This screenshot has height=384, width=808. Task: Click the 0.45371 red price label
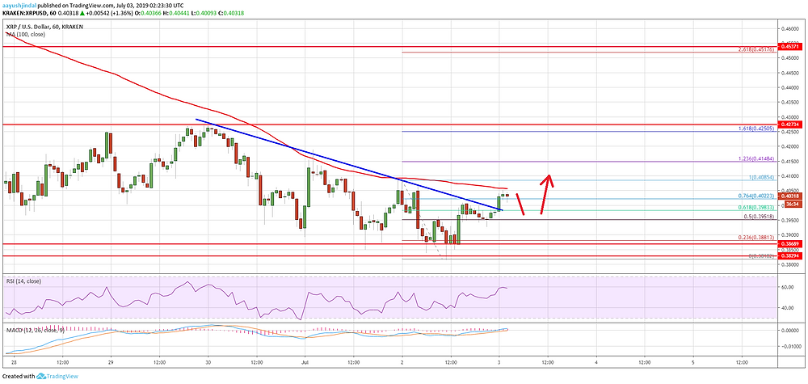pos(791,46)
